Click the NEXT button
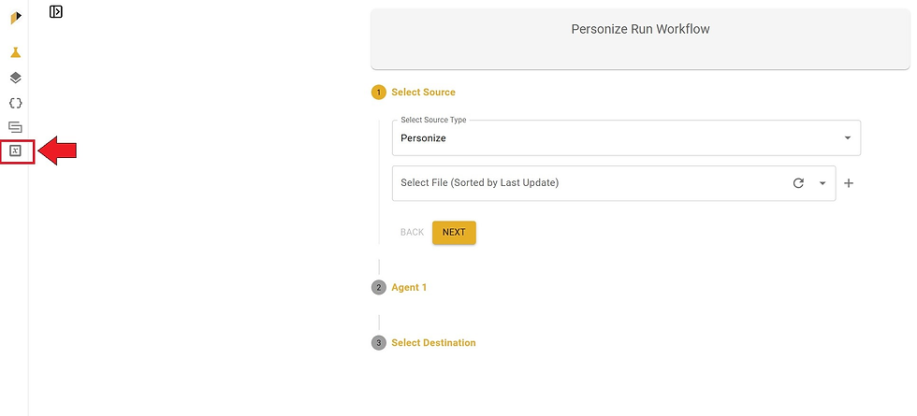917x416 pixels. (454, 233)
